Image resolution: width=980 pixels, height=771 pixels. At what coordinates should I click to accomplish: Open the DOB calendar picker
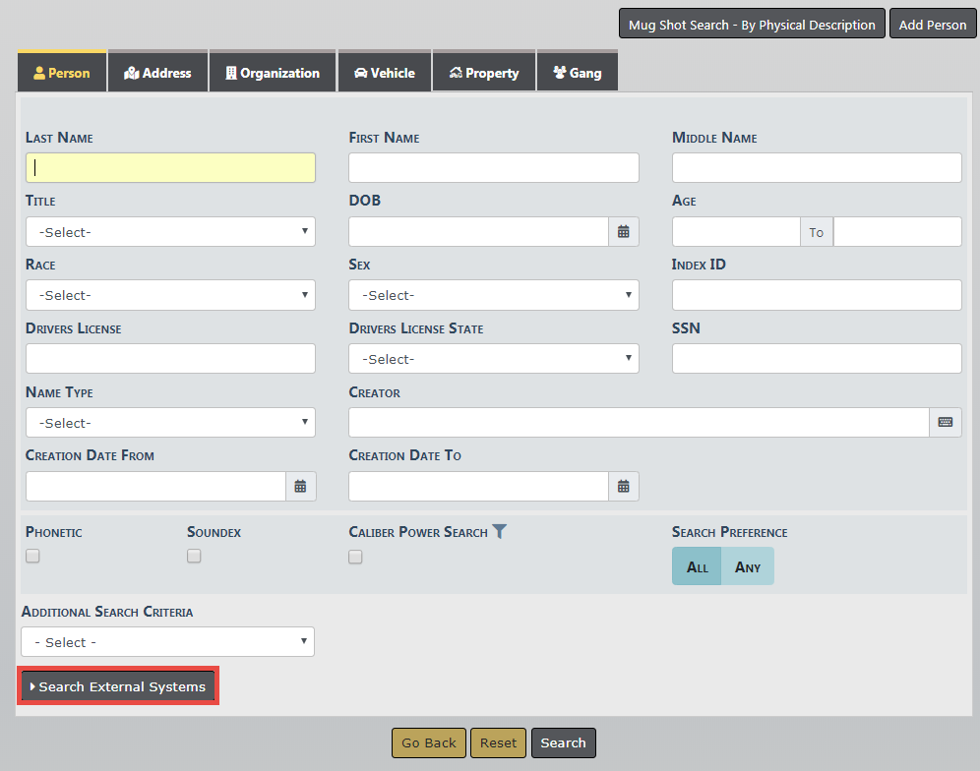tap(623, 232)
